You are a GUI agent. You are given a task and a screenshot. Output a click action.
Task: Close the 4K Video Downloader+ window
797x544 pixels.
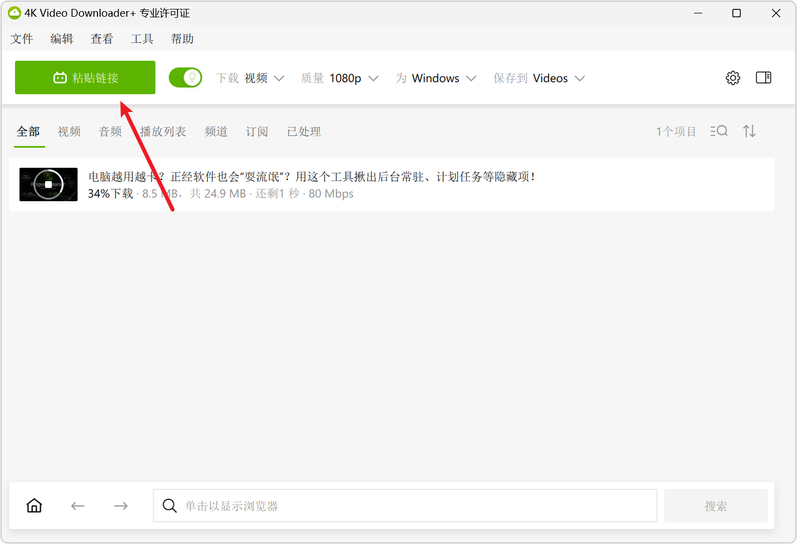click(776, 13)
